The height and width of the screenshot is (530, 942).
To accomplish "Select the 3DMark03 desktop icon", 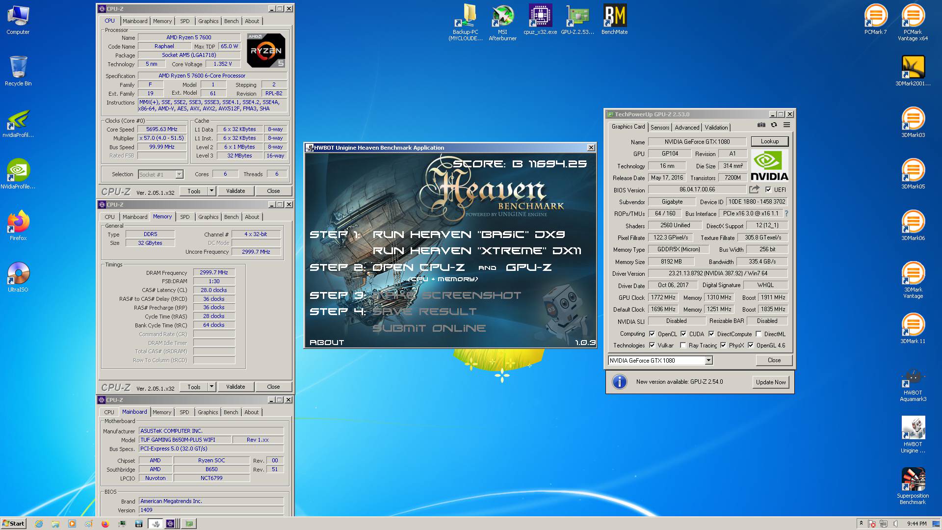I will [913, 123].
